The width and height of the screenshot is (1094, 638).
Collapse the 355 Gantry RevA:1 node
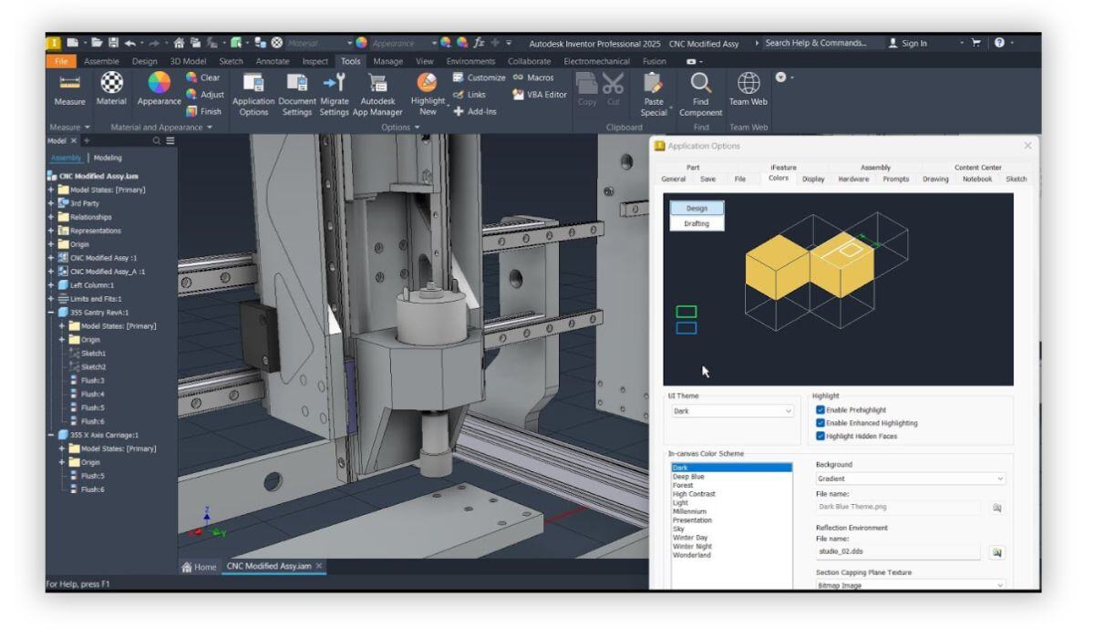pyautogui.click(x=51, y=312)
